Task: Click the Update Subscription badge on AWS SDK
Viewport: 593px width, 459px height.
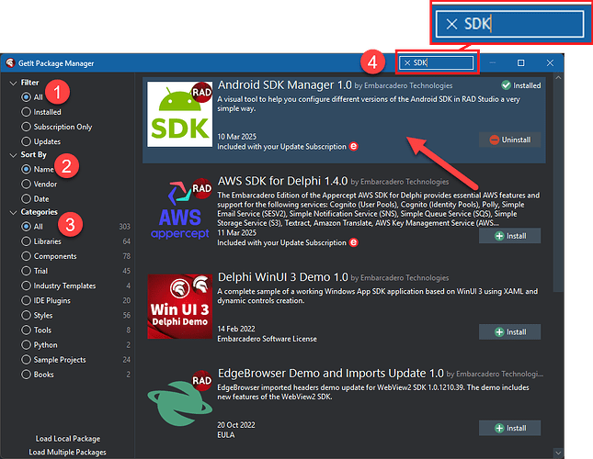Action: pos(353,242)
